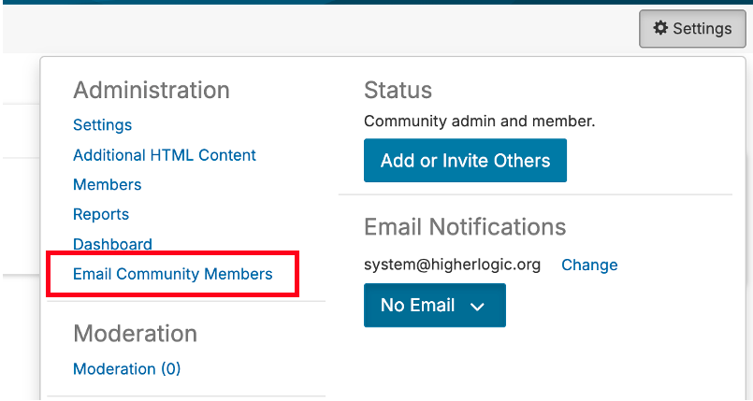The image size is (753, 401).
Task: Click the chevron arrow on No Email
Action: [x=477, y=307]
